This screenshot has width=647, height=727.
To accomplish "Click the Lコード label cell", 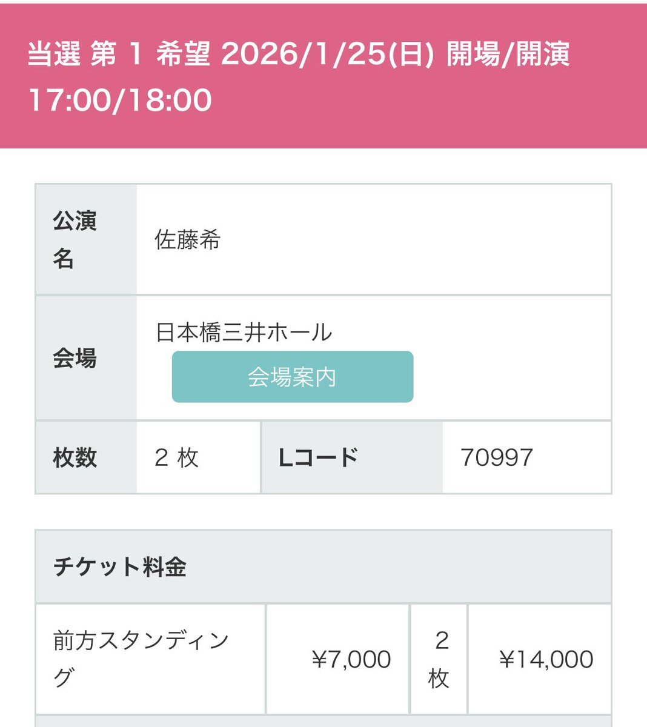I will pos(319,457).
